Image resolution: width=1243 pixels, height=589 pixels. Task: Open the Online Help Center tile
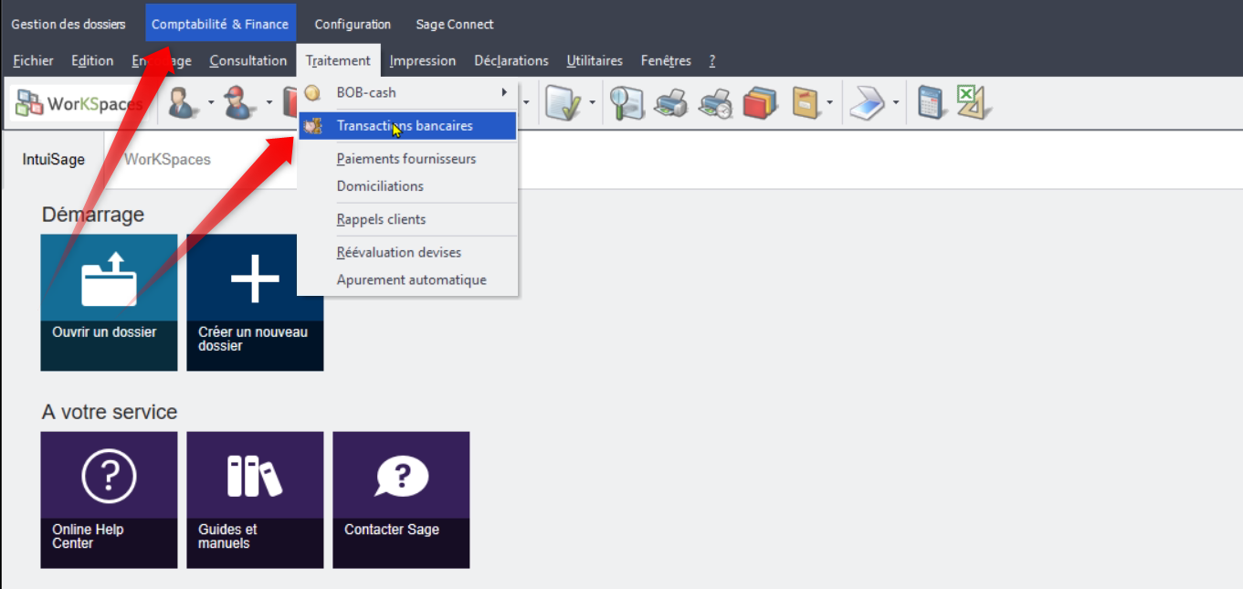point(109,500)
